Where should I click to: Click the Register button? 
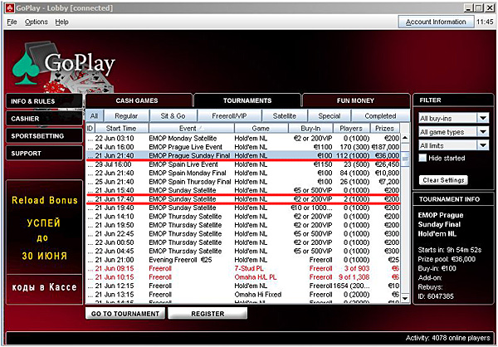pos(207,314)
